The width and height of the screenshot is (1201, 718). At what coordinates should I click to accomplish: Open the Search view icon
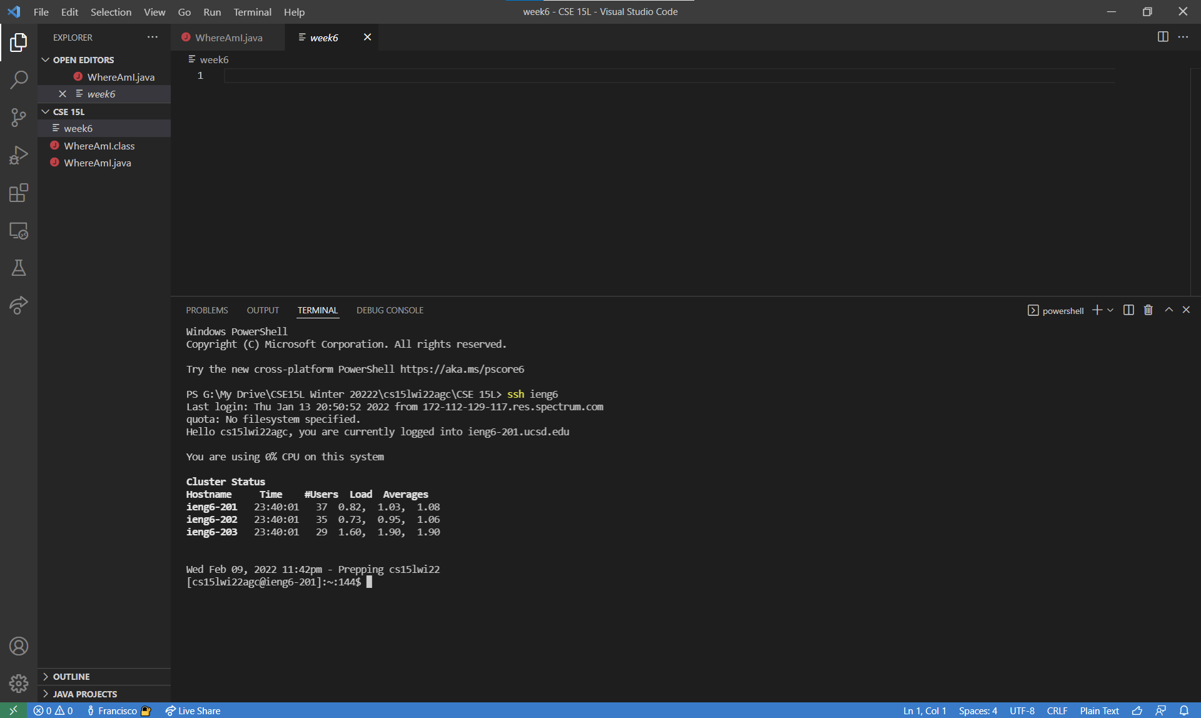[x=19, y=80]
